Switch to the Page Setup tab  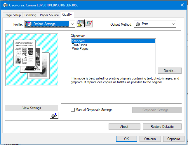tap(13, 15)
